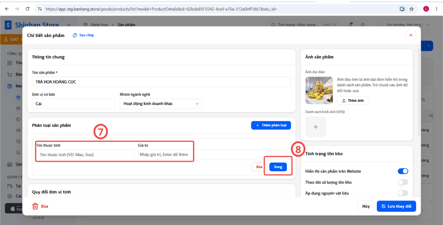
Task: Click the red trash Xóa button at bottom
Action: point(40,206)
